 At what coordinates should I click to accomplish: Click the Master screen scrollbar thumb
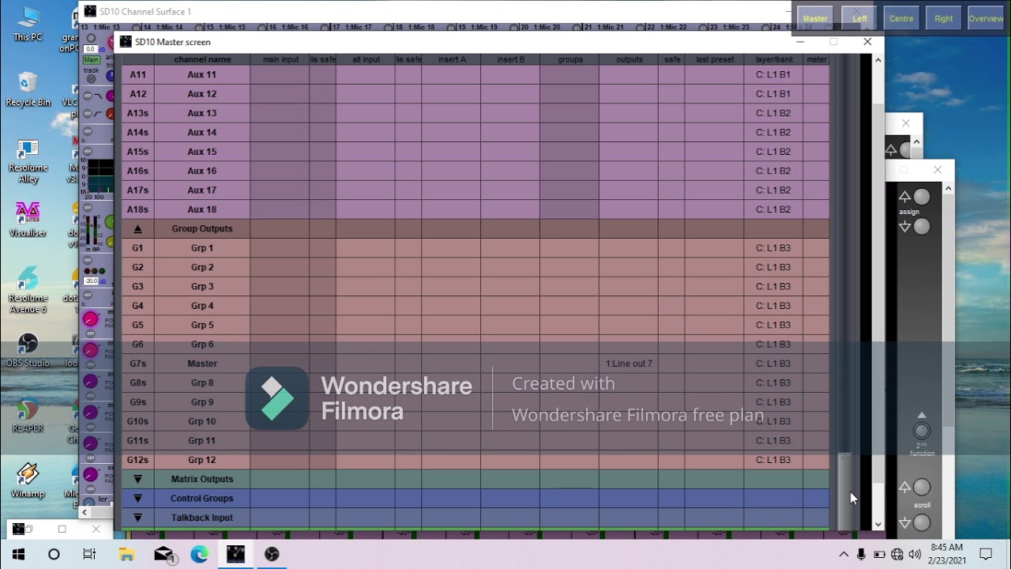(878, 292)
